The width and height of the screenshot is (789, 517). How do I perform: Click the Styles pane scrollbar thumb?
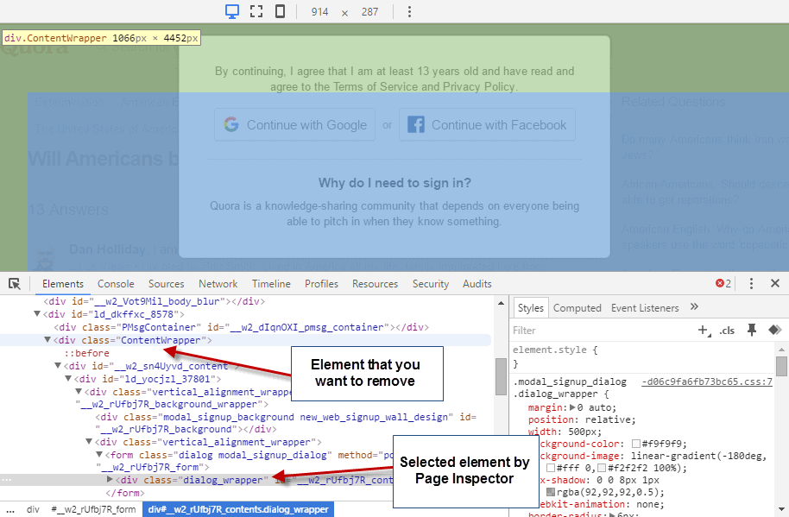click(781, 366)
